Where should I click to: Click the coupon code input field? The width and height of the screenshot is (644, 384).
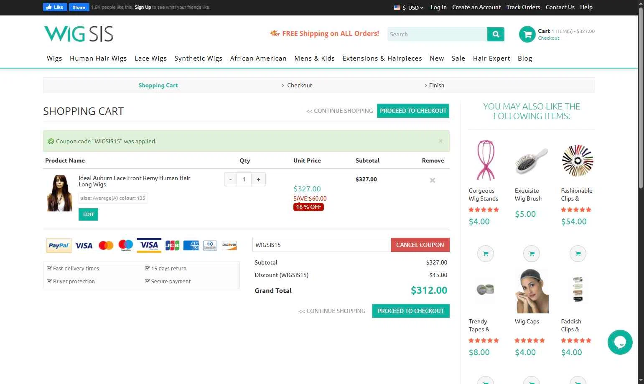tap(321, 245)
